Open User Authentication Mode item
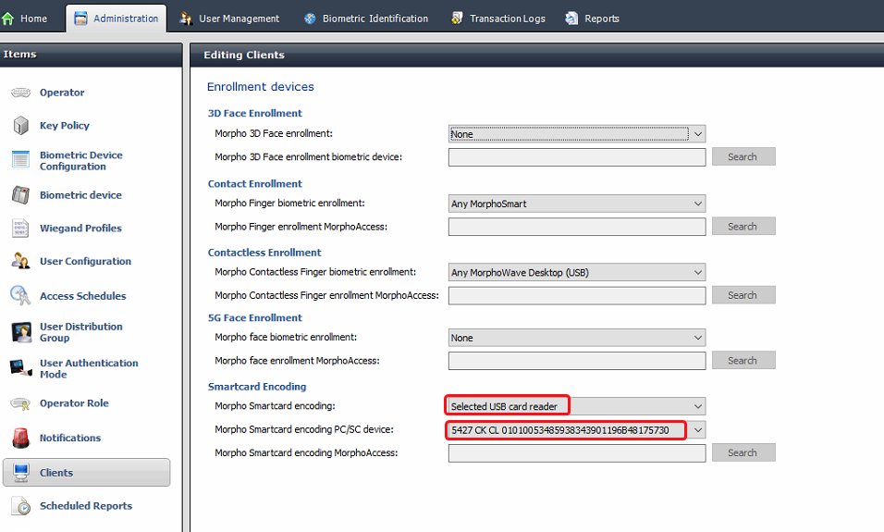 click(x=89, y=368)
